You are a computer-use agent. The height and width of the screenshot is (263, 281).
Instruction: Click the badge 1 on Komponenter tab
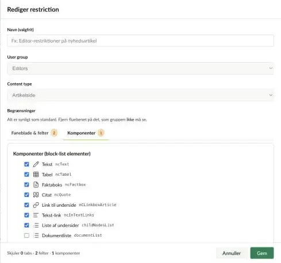[x=101, y=133]
